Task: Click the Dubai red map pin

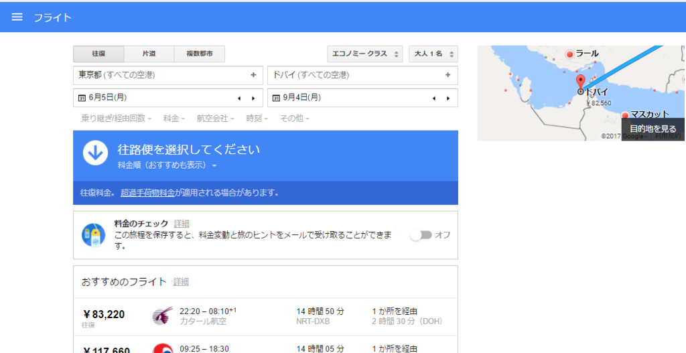Action: pyautogui.click(x=581, y=82)
